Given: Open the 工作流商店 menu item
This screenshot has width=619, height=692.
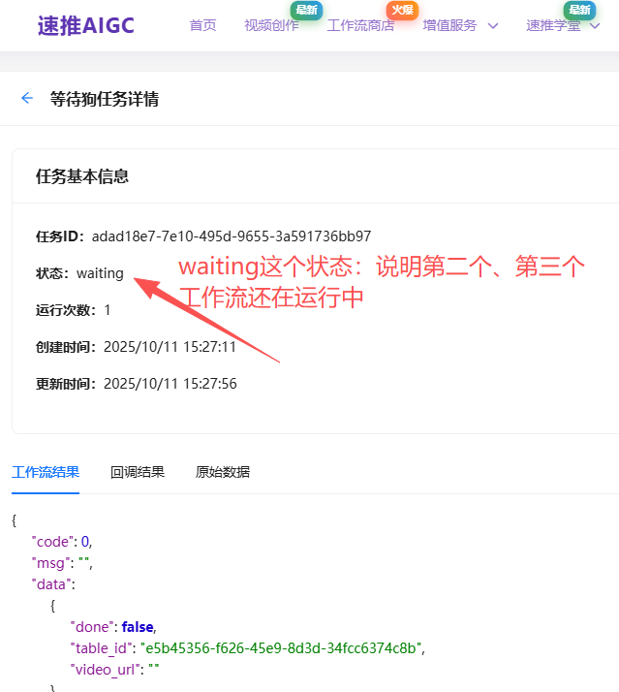Looking at the screenshot, I should click(360, 25).
